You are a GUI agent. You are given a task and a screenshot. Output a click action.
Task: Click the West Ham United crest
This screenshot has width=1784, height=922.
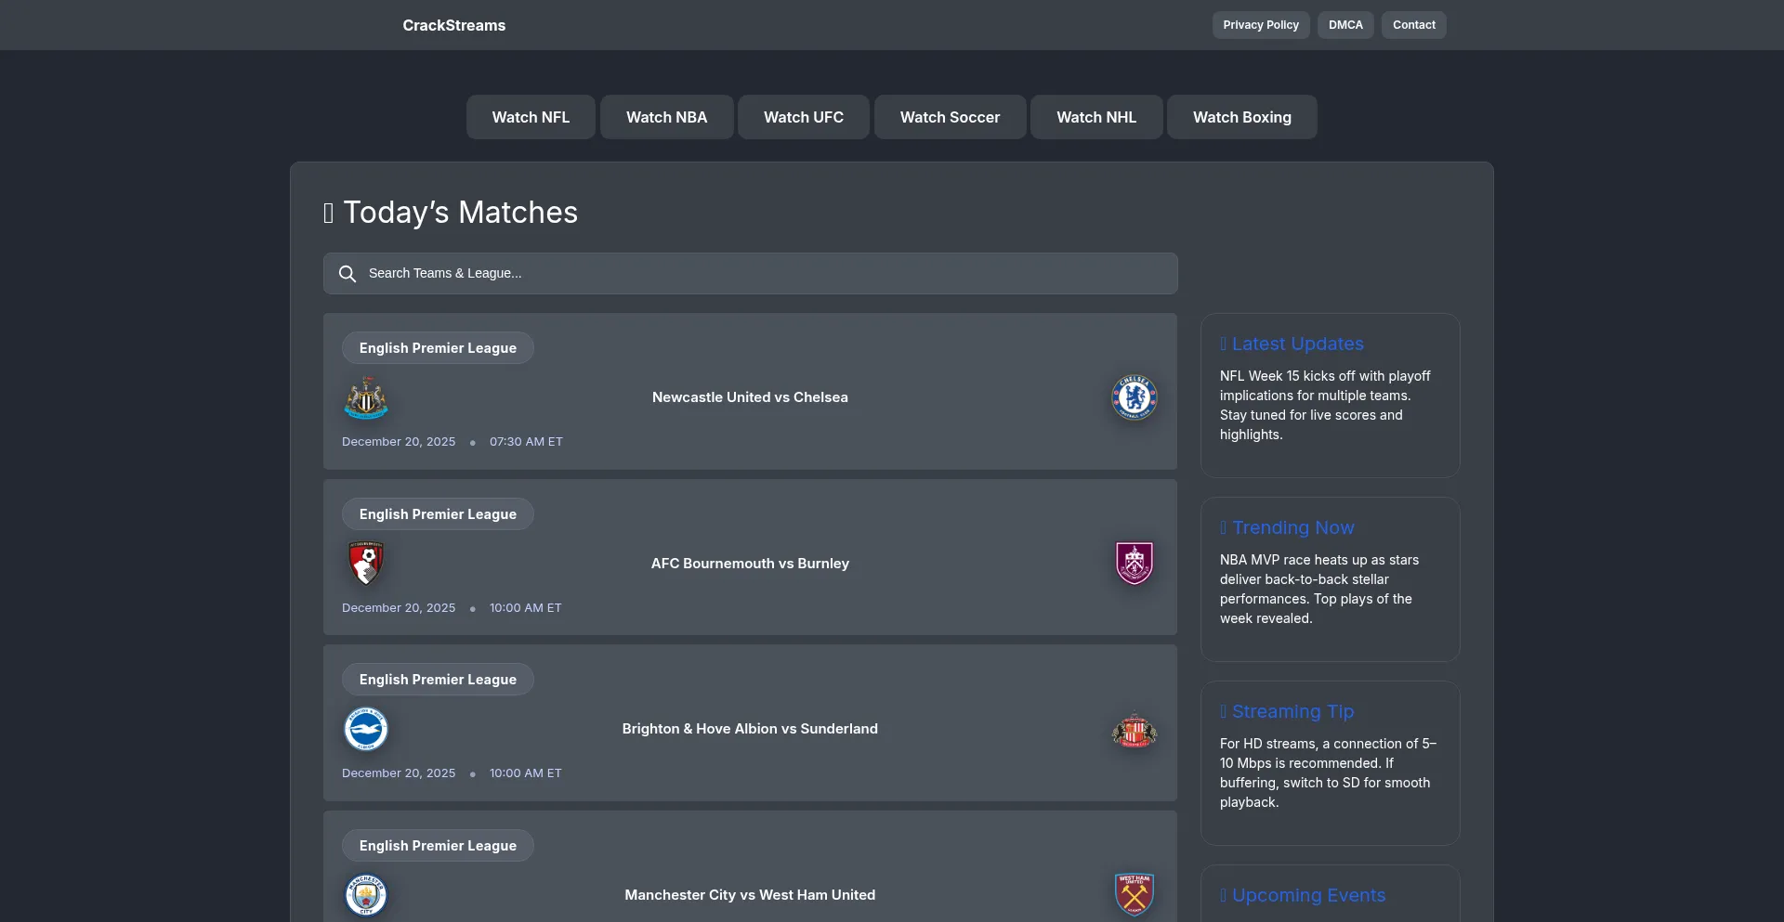1134,895
